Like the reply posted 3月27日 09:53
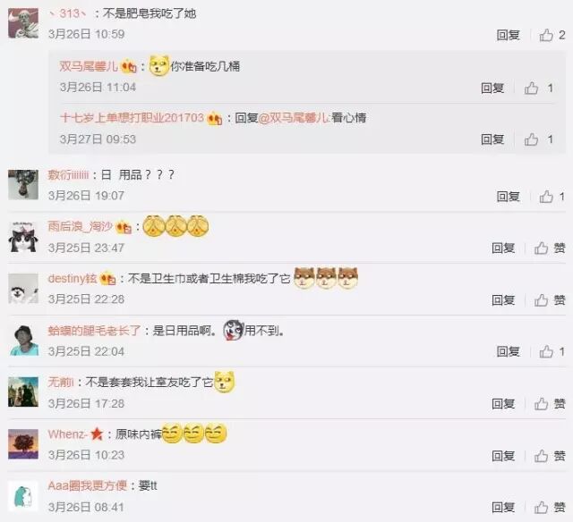This screenshot has height=522, width=573. tap(531, 139)
